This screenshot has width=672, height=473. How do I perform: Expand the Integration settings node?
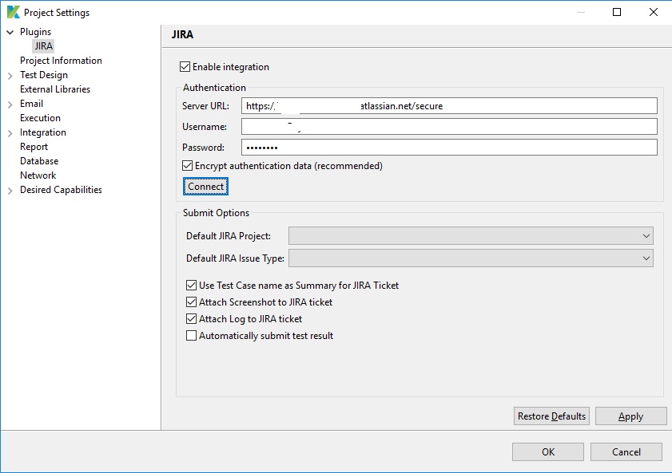[10, 132]
